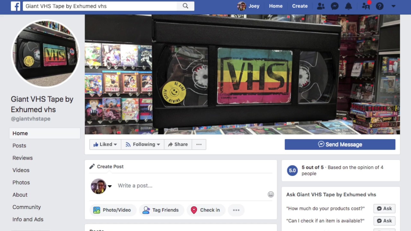
Task: Click the Send Message button
Action: pos(340,144)
